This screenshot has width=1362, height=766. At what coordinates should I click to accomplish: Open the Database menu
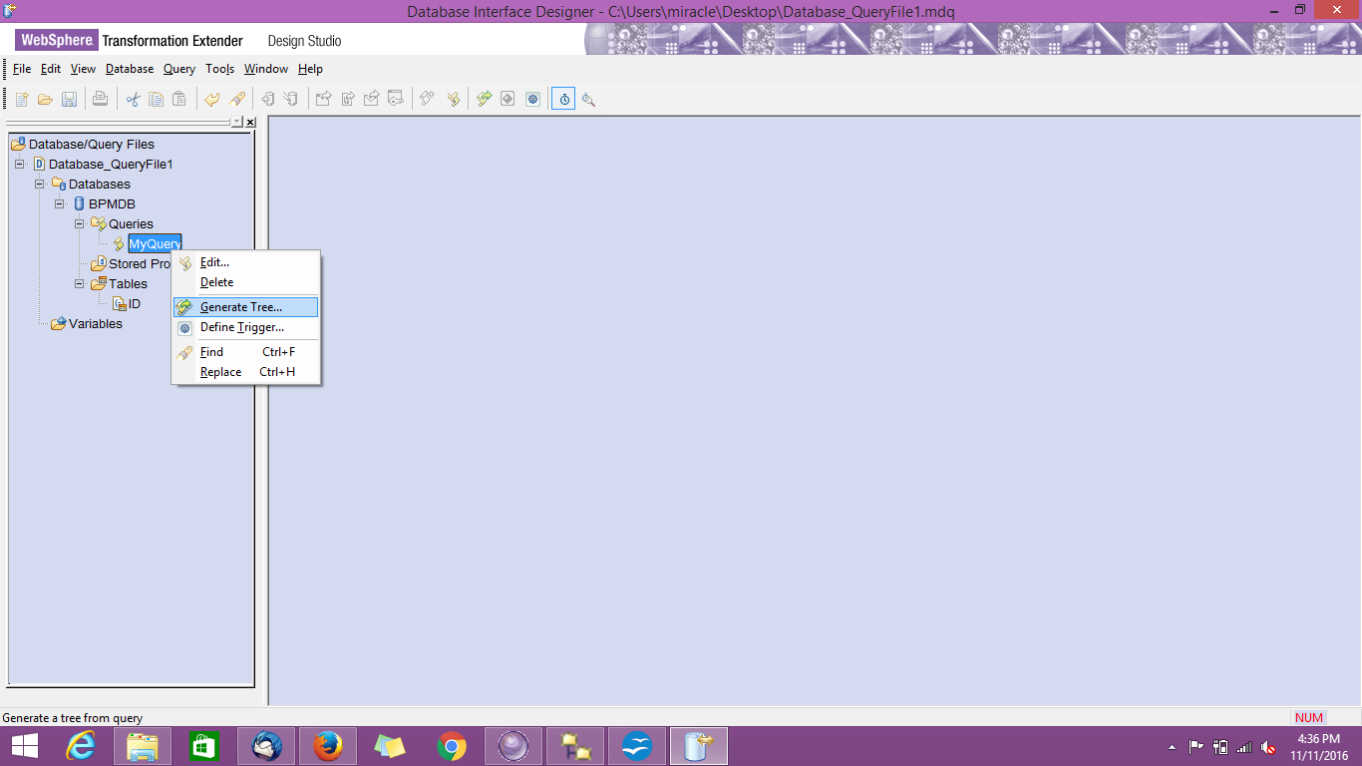click(x=130, y=69)
